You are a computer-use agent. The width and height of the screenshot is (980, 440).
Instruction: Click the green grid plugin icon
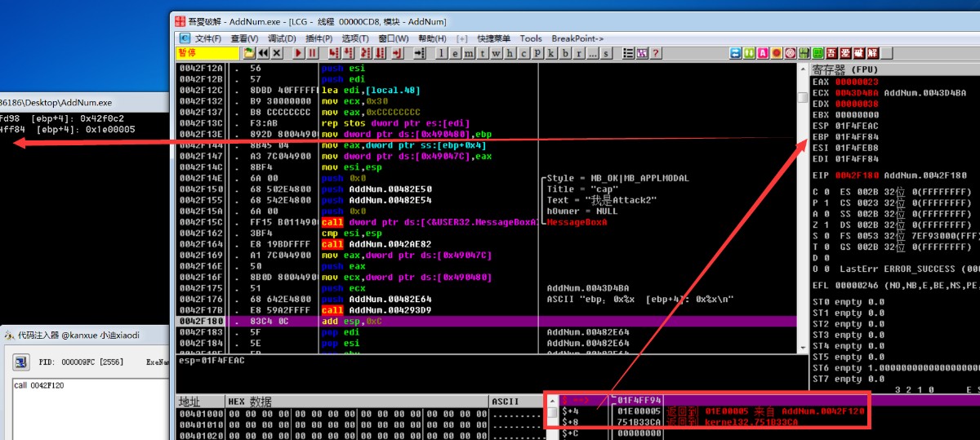[x=803, y=53]
